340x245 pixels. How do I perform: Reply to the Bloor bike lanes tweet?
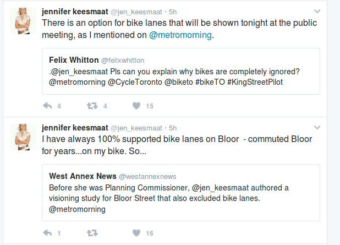click(47, 233)
